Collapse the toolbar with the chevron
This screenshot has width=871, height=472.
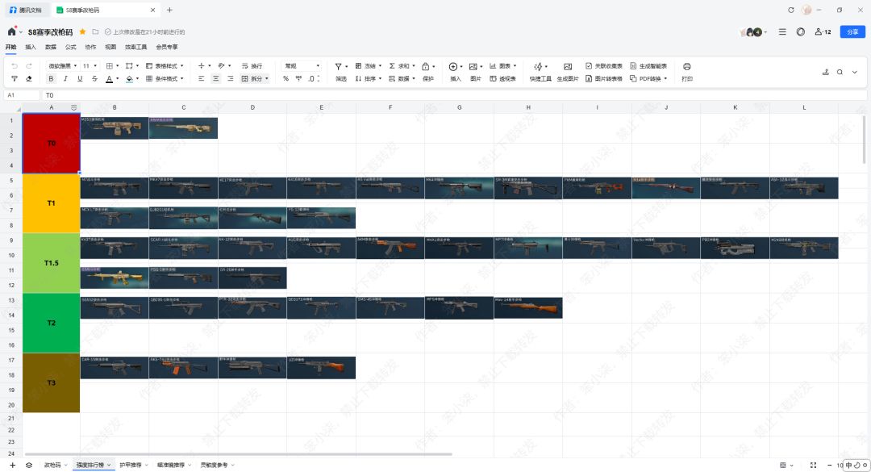(x=854, y=72)
